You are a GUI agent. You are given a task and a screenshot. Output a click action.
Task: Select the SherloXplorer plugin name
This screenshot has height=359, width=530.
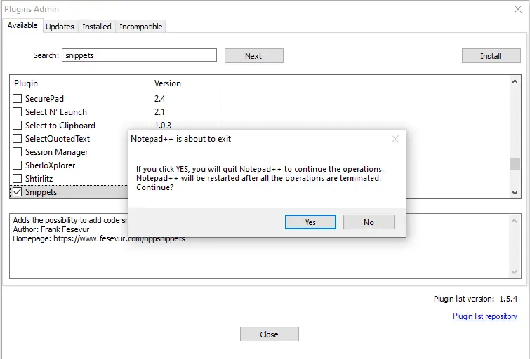click(51, 165)
